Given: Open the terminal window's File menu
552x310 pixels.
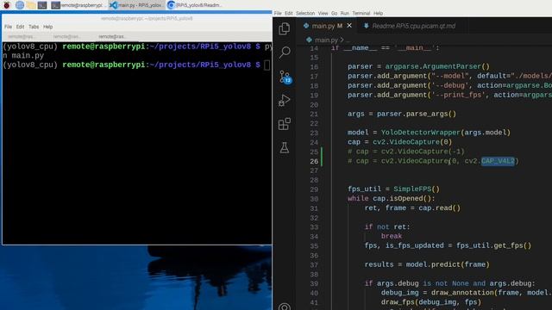Looking at the screenshot, I should tap(8, 27).
